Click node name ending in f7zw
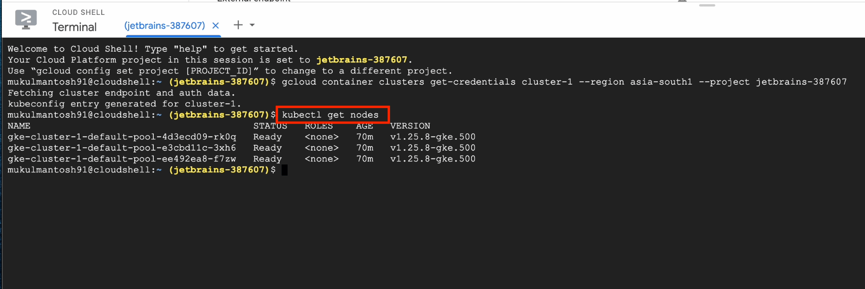 point(122,159)
